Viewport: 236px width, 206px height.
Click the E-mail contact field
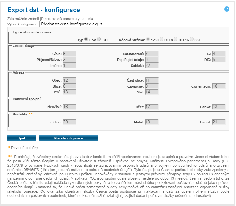coord(219,122)
